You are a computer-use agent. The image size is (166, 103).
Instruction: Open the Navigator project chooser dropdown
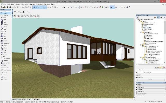pyautogui.click(x=137, y=17)
